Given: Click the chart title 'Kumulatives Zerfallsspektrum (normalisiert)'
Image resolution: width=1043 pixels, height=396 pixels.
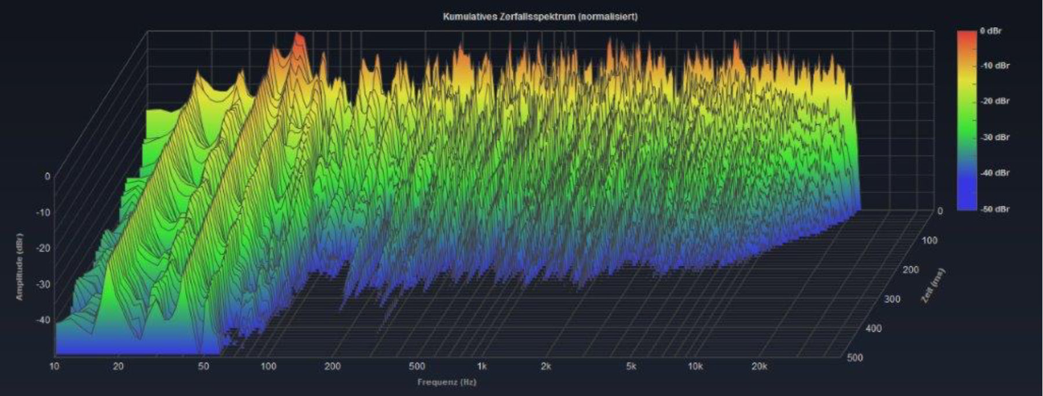Looking at the screenshot, I should (540, 17).
